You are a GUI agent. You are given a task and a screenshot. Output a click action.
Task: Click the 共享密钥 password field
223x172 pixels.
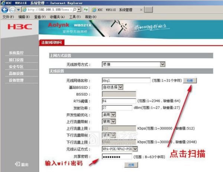click(x=116, y=156)
